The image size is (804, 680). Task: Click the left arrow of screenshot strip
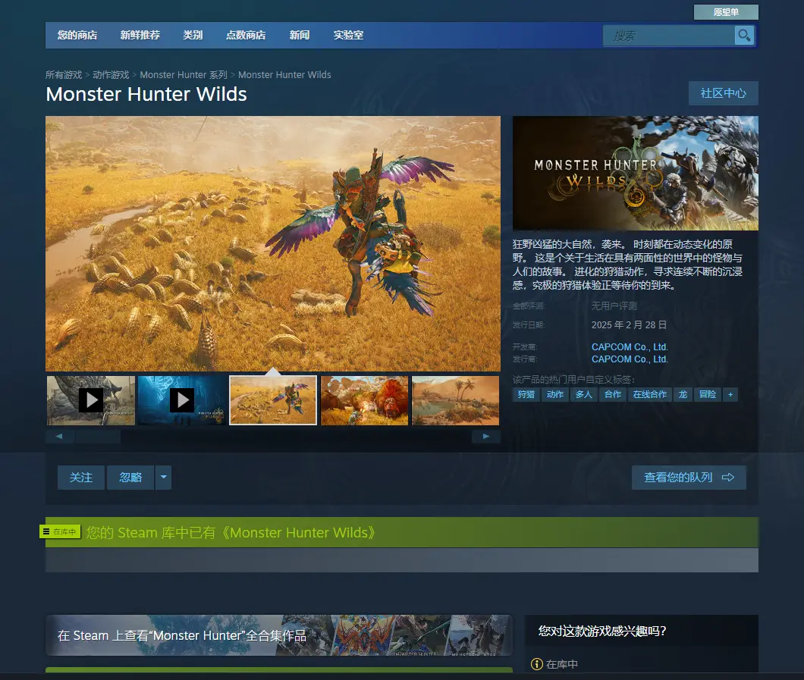59,436
